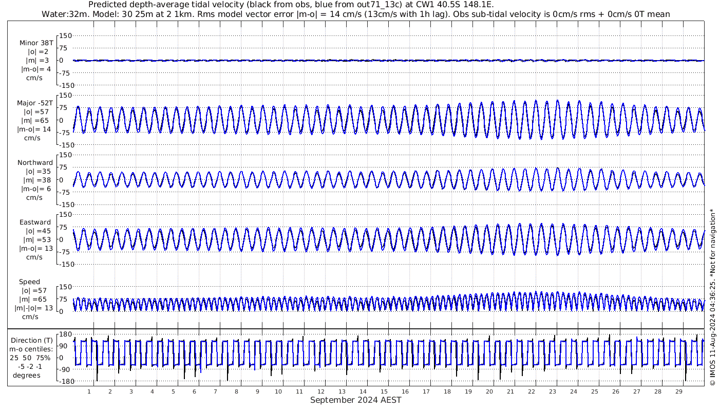Click day '5' on the date axis
This screenshot has height=411, width=719.
(x=173, y=391)
